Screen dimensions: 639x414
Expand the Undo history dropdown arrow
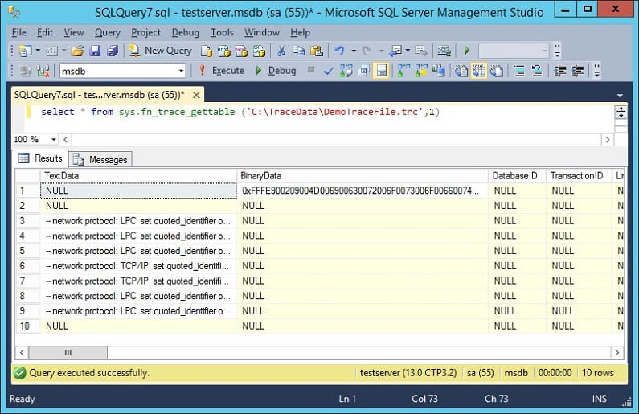354,51
